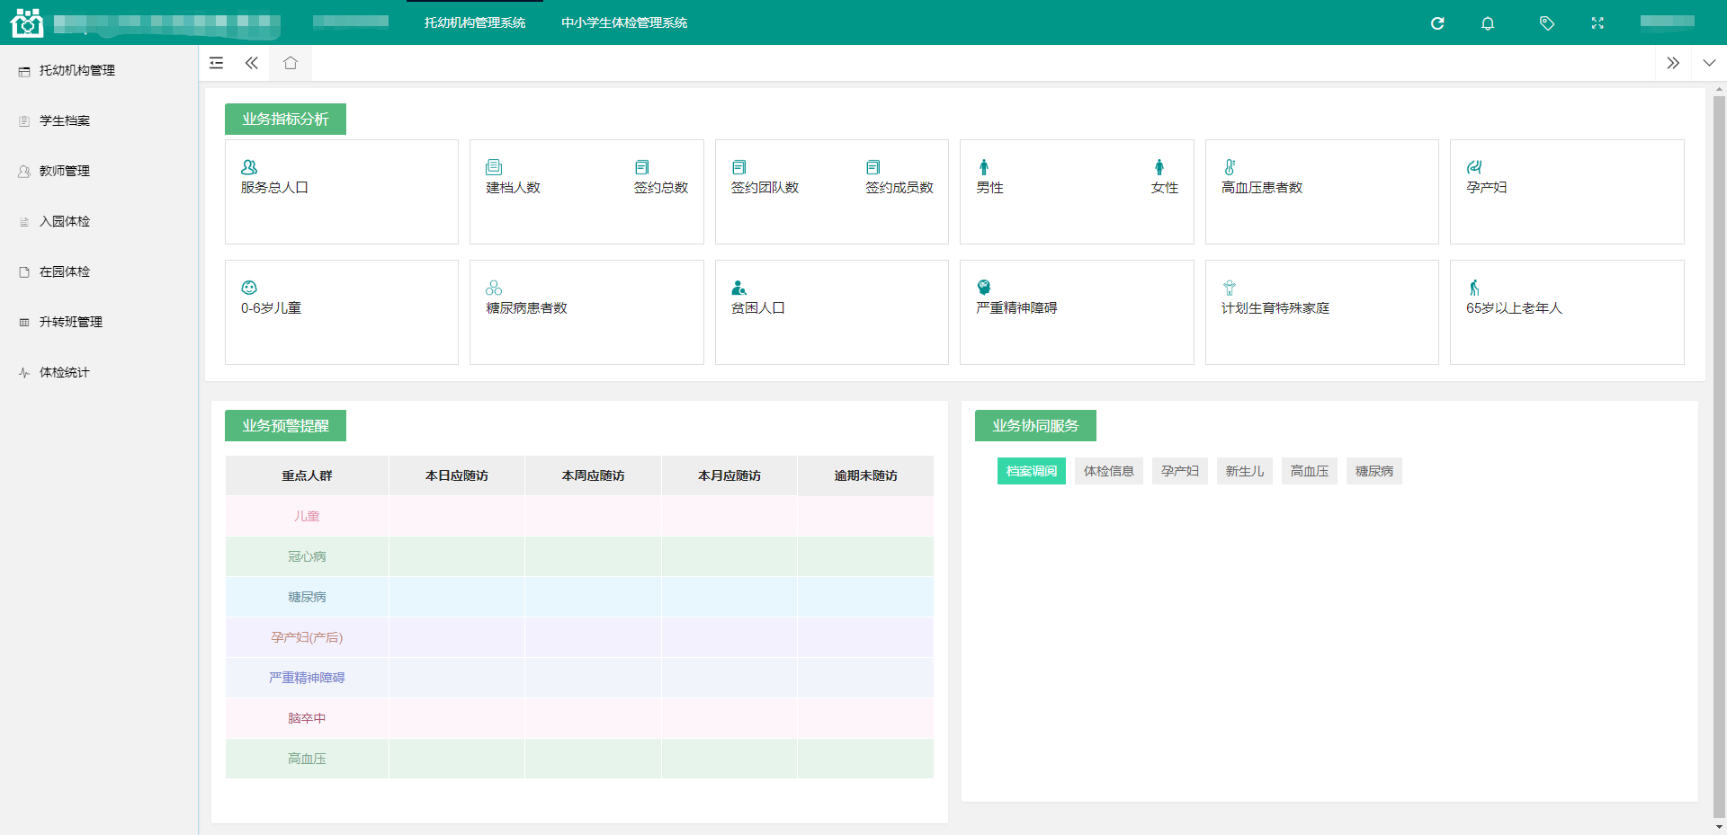Click the 0-6岁儿童 face icon
This screenshot has width=1727, height=835.
coord(249,288)
